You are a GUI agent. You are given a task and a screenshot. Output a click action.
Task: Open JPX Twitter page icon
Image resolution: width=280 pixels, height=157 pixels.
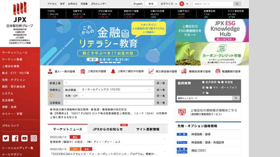6,138
